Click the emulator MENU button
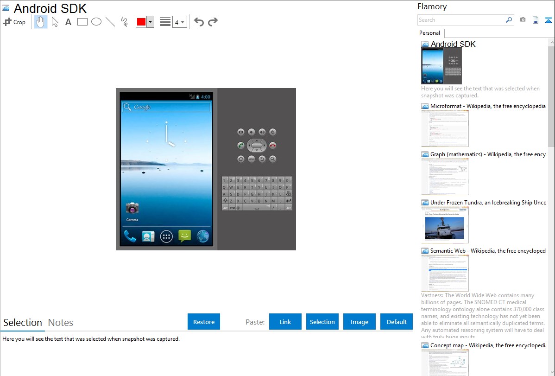This screenshot has height=376, width=555. 251,159
